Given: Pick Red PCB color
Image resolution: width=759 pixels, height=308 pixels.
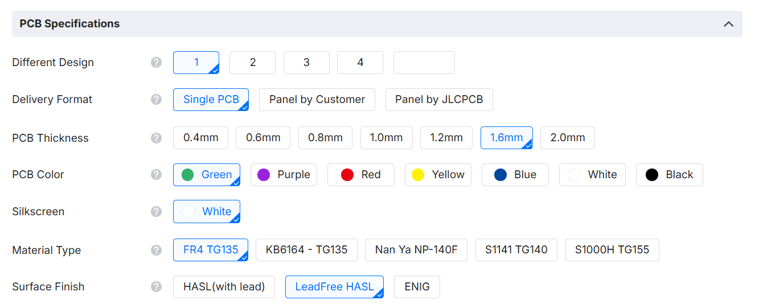Looking at the screenshot, I should [x=361, y=175].
